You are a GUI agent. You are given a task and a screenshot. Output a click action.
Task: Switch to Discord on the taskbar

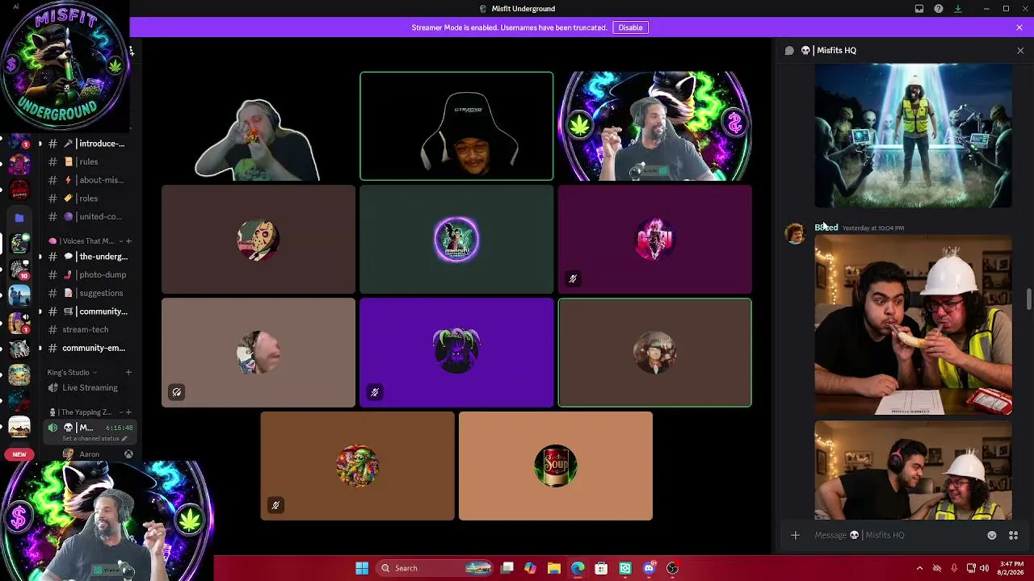coord(649,568)
